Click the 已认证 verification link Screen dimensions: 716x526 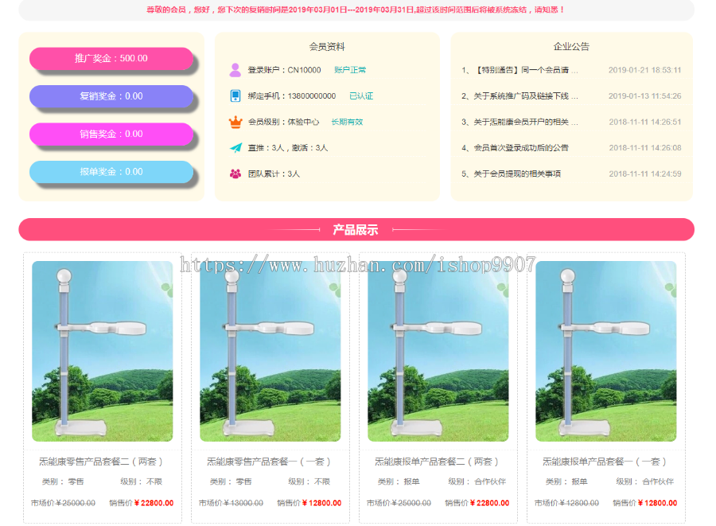[360, 96]
